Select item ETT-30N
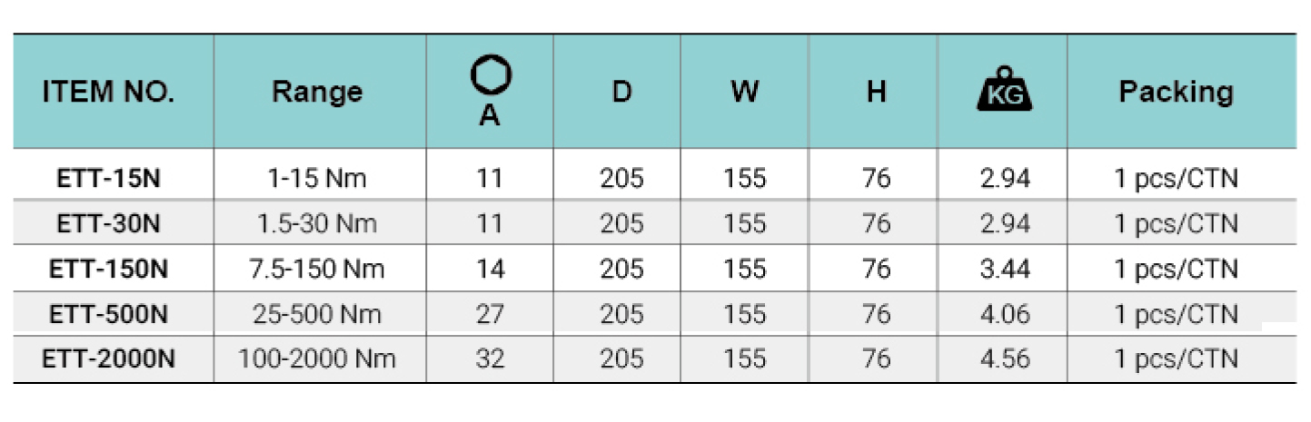The image size is (1311, 422). coord(109,223)
